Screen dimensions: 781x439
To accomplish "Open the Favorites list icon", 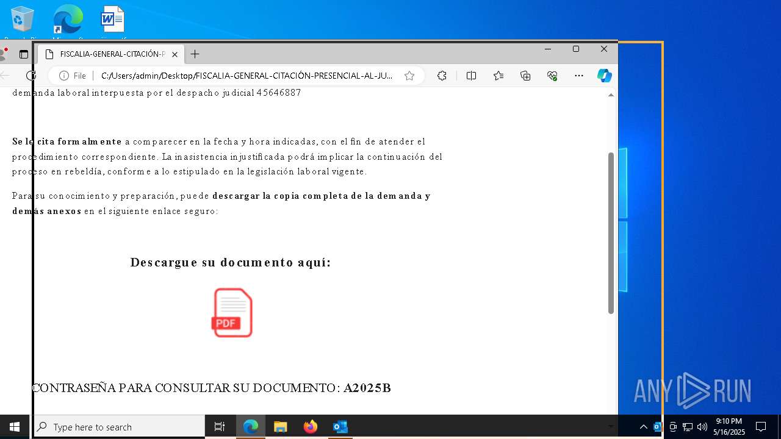I will pyautogui.click(x=498, y=76).
